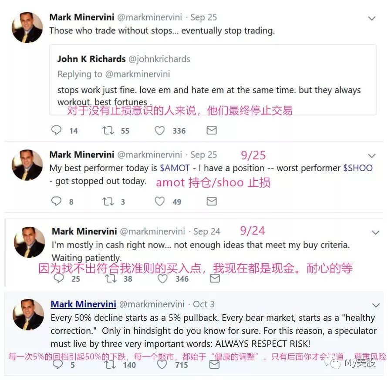
Task: Reply to the 'trade without stops' tweet
Action: (x=56, y=130)
